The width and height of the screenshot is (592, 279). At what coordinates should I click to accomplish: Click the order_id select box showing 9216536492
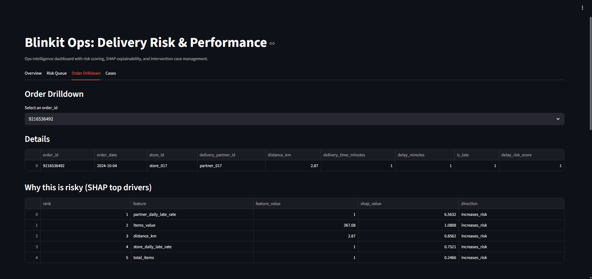tap(294, 119)
